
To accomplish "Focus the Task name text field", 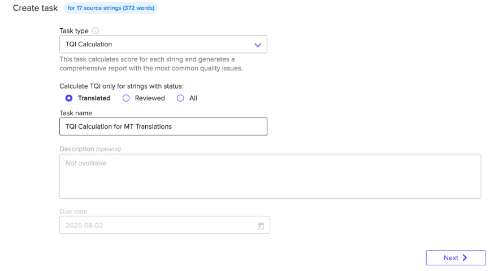I will 163,126.
